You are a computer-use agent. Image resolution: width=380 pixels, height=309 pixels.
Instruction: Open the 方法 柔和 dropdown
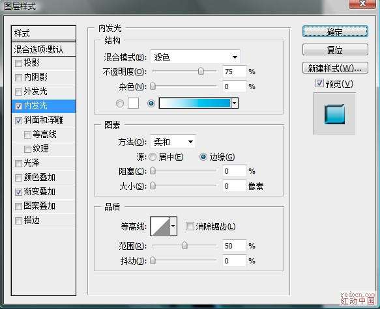tap(173, 141)
